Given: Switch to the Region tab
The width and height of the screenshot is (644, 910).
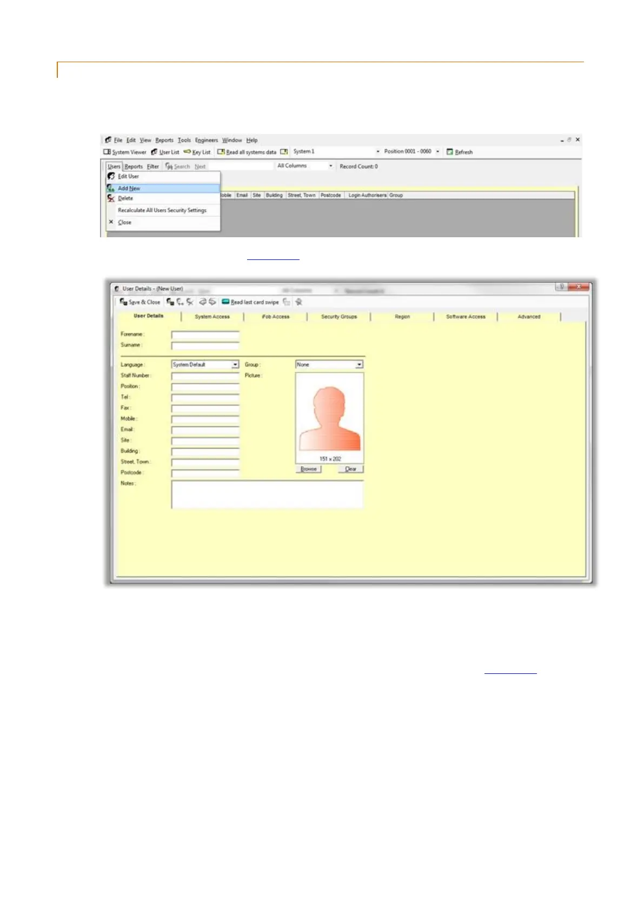Looking at the screenshot, I should coord(402,317).
